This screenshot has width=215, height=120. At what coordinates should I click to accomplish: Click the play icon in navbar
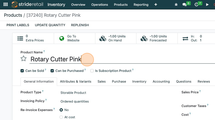(x=207, y=4)
